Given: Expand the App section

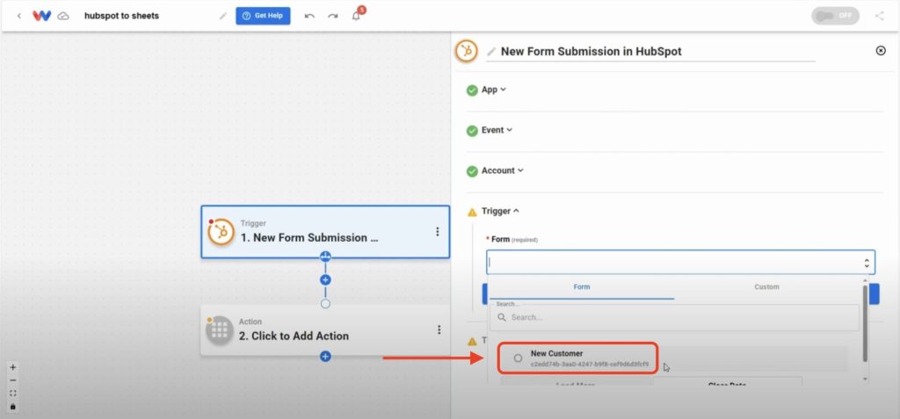Looking at the screenshot, I should (494, 90).
